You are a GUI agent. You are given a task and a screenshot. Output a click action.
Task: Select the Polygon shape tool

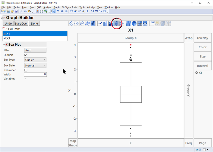pyautogui.click(x=100, y=11)
